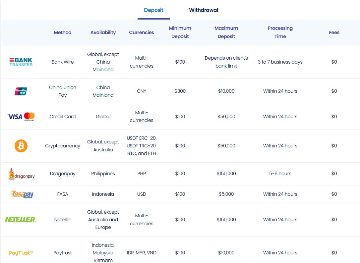The image size is (360, 263).
Task: Click the PayTrust88 logo
Action: click(x=21, y=253)
